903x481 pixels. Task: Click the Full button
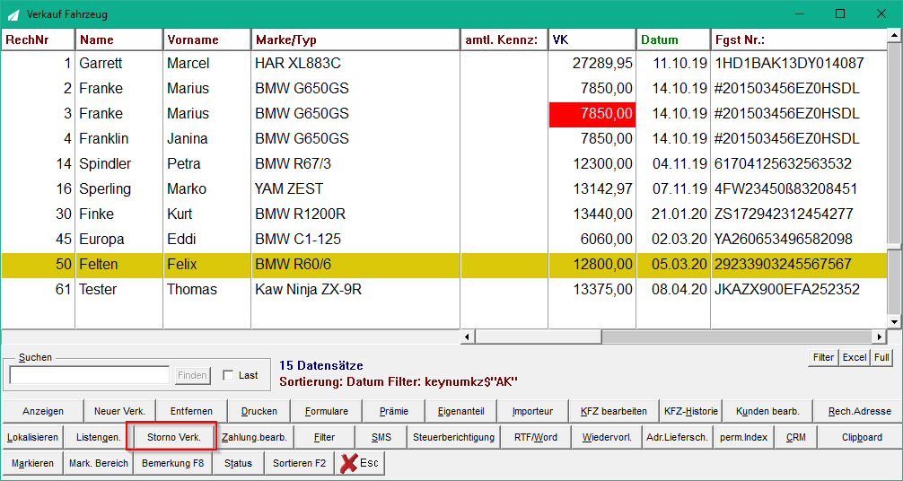(881, 357)
